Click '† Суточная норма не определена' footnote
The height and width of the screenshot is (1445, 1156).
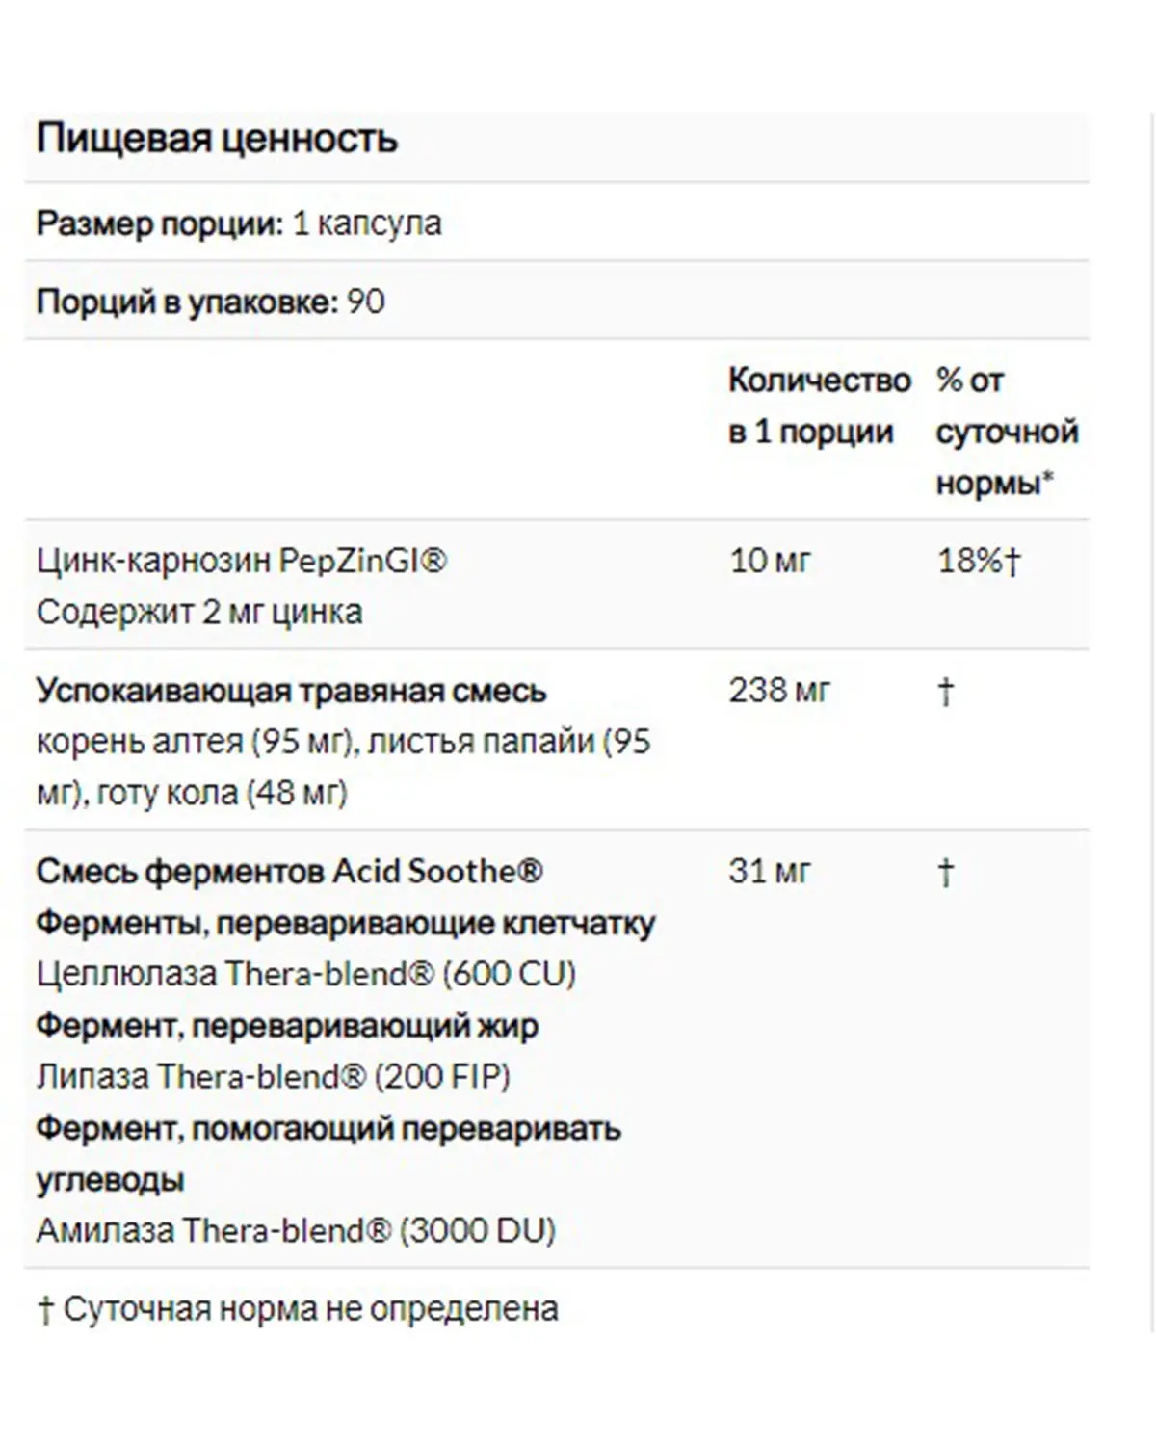pyautogui.click(x=298, y=1309)
